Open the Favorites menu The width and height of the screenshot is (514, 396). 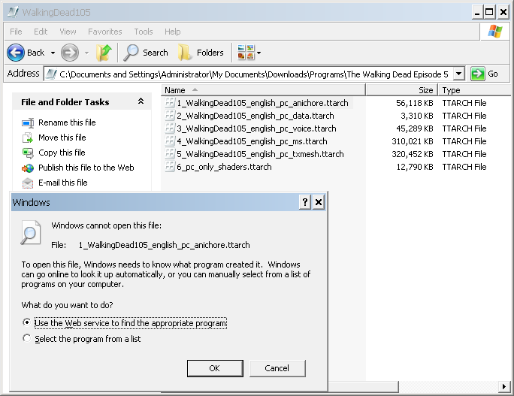tap(105, 32)
